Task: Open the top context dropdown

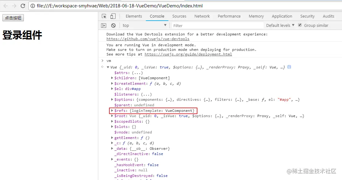Action: tap(144, 26)
